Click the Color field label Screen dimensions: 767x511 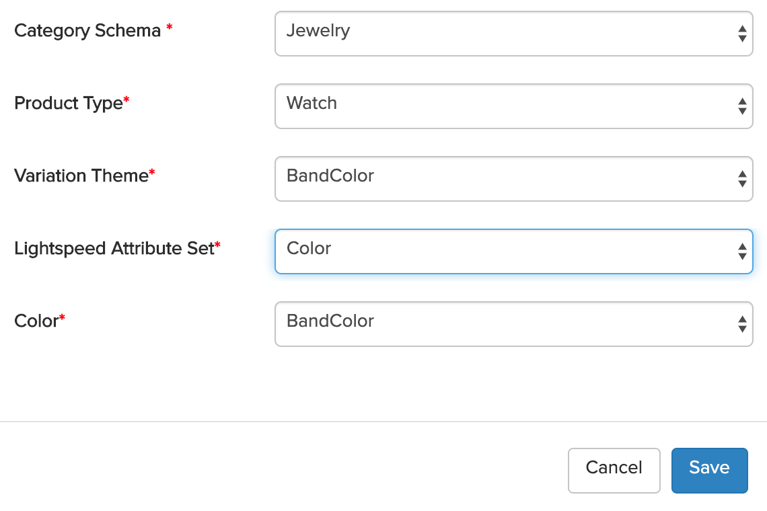[x=36, y=321]
